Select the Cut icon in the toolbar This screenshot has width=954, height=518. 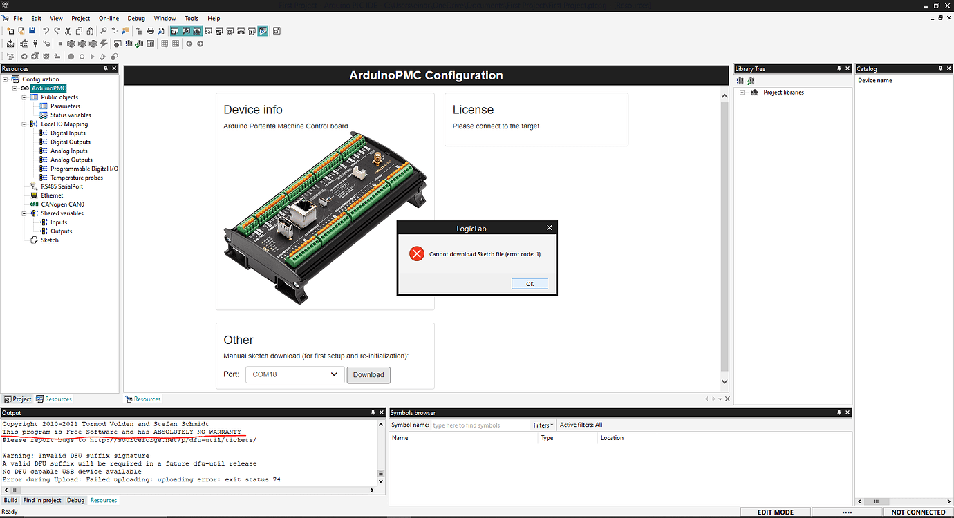pos(68,30)
